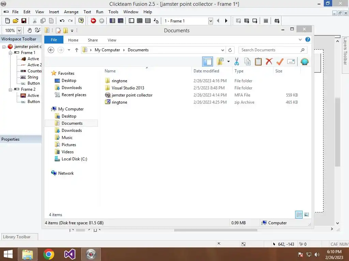Open Customize Quick Access Toolbar dropdown
This screenshot has width=349, height=261.
pyautogui.click(x=72, y=31)
